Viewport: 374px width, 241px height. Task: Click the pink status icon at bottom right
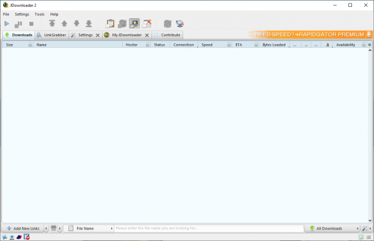(x=369, y=237)
